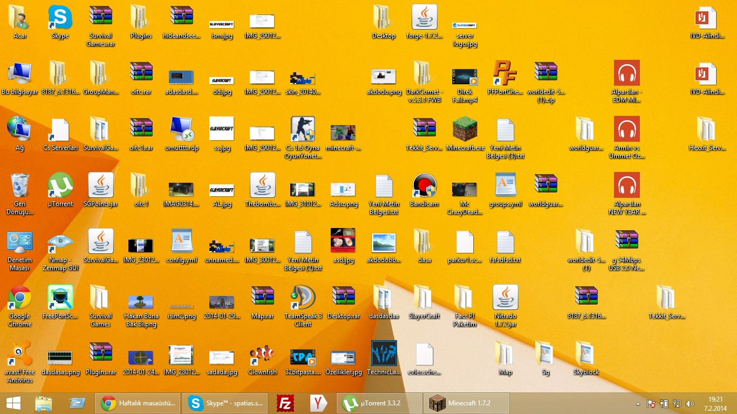Screen dimensions: 737x414
Task: Open the Plugins folder on desktop
Action: pyautogui.click(x=141, y=23)
